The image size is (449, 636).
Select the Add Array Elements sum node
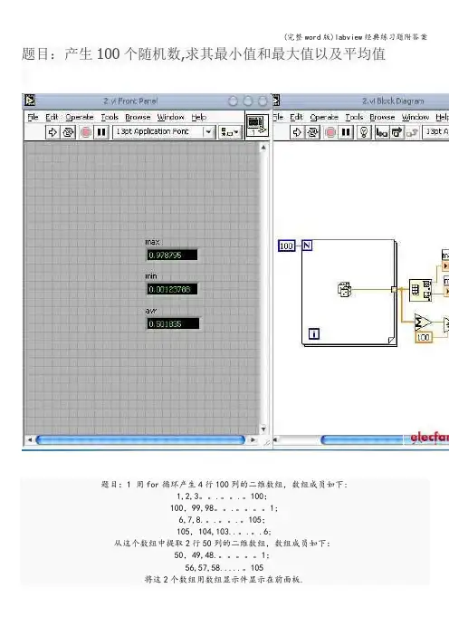[x=423, y=323]
